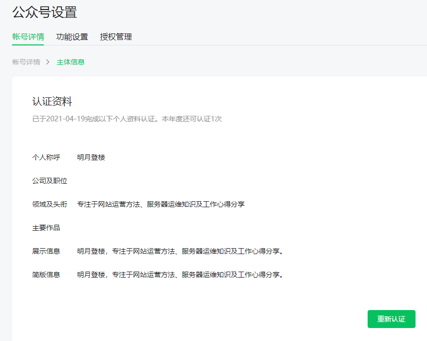Click the 领域及头衔 field label
This screenshot has width=427, height=341.
click(49, 204)
